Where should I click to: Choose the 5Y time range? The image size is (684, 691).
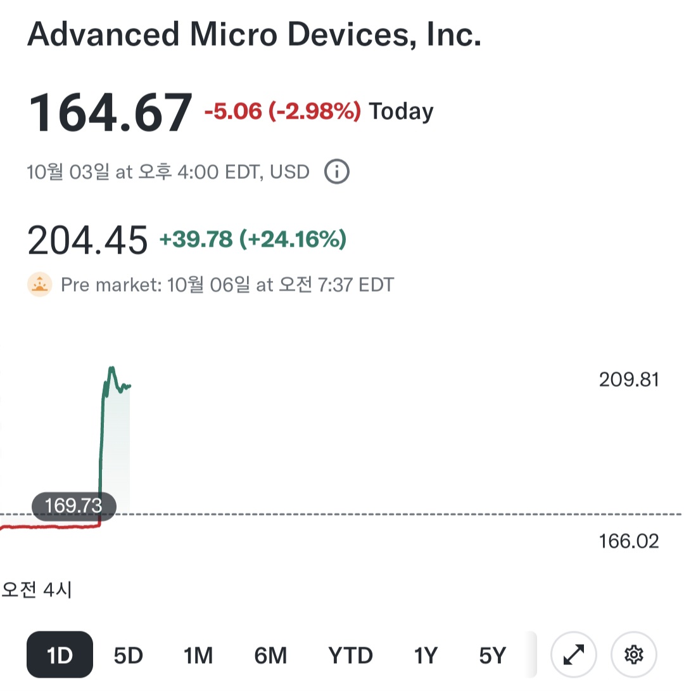pyautogui.click(x=492, y=655)
